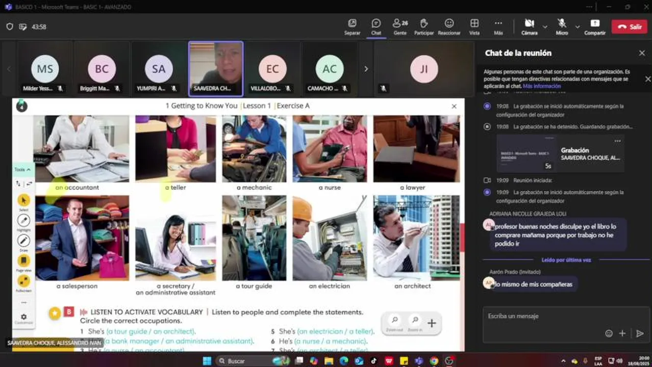Choose the Draw pencil tool

pyautogui.click(x=23, y=241)
